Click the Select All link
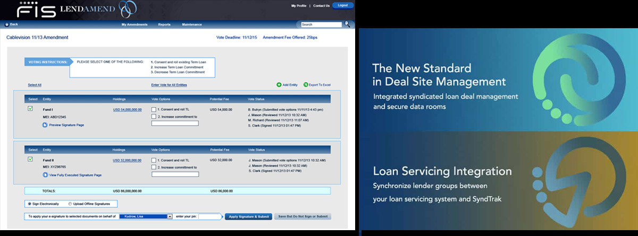 (x=35, y=85)
